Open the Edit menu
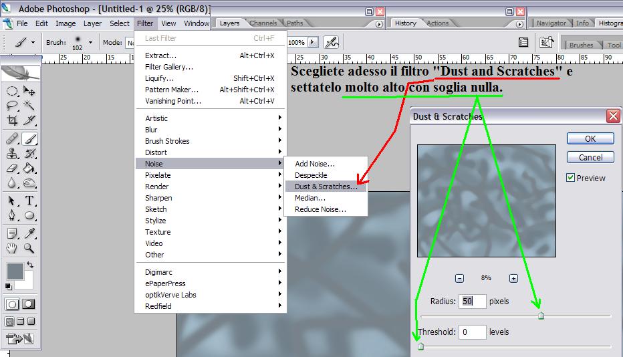Viewport: 623px width, 357px height. 41,23
